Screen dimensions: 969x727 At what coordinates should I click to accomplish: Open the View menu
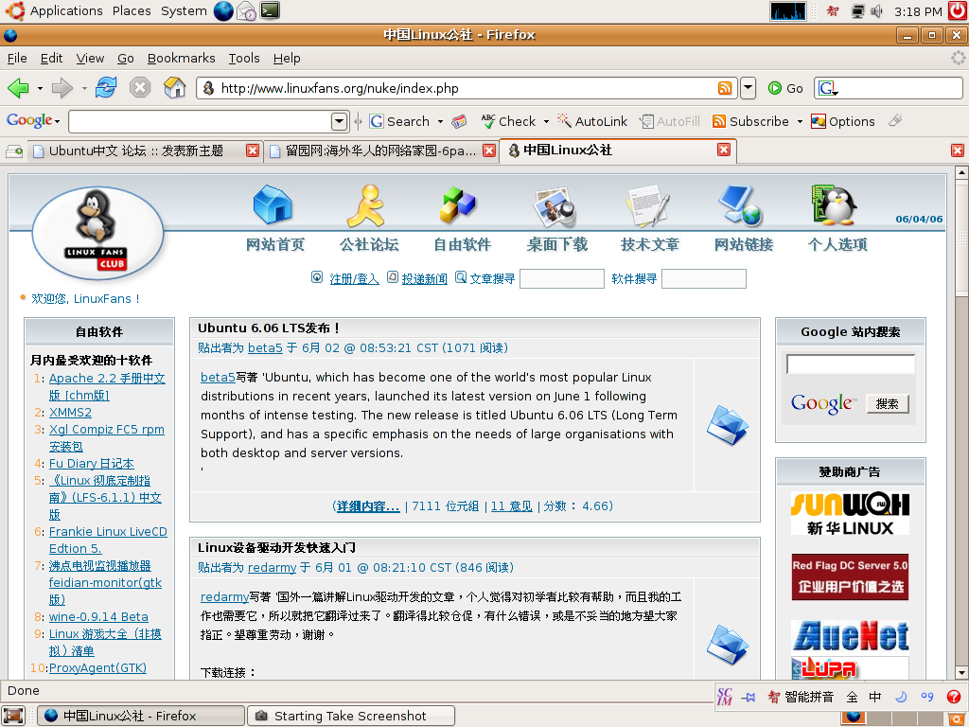point(90,58)
